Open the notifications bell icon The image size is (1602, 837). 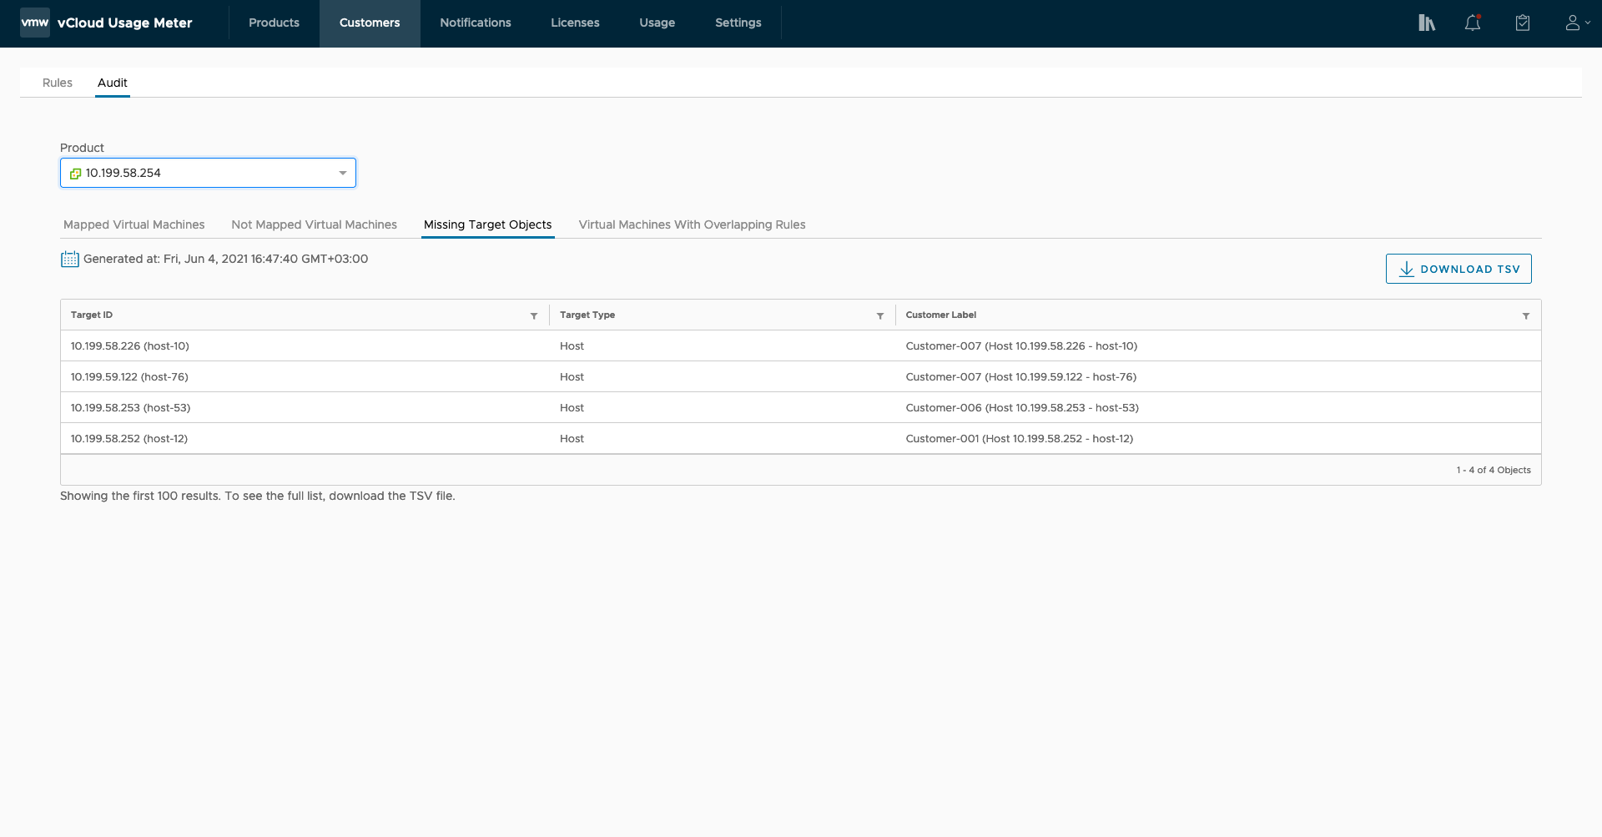(1473, 23)
